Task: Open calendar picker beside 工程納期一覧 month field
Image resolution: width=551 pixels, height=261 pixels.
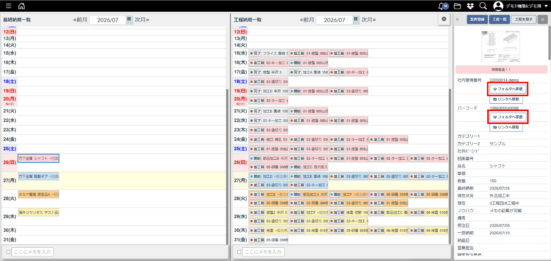Action: [x=356, y=20]
